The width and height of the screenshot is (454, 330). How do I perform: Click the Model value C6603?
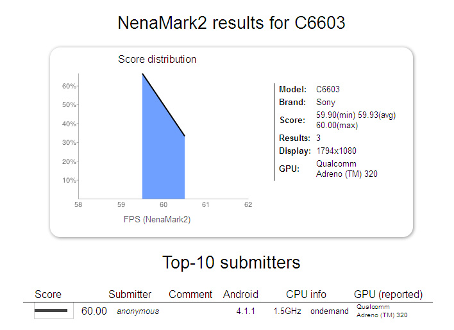pyautogui.click(x=328, y=89)
